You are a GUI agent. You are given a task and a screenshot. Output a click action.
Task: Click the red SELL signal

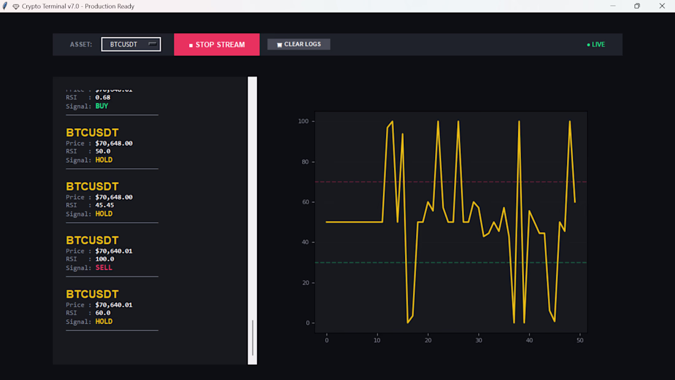coord(104,268)
